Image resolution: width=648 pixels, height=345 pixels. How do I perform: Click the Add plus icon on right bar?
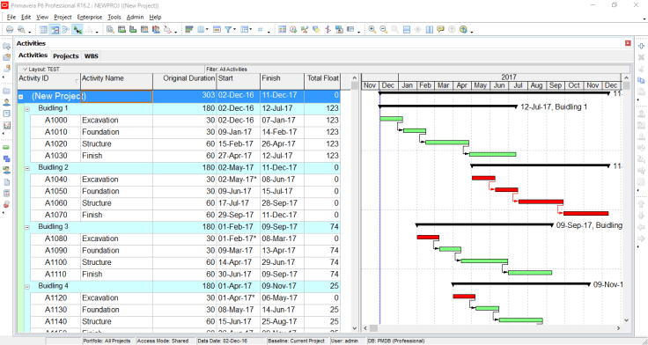(641, 47)
